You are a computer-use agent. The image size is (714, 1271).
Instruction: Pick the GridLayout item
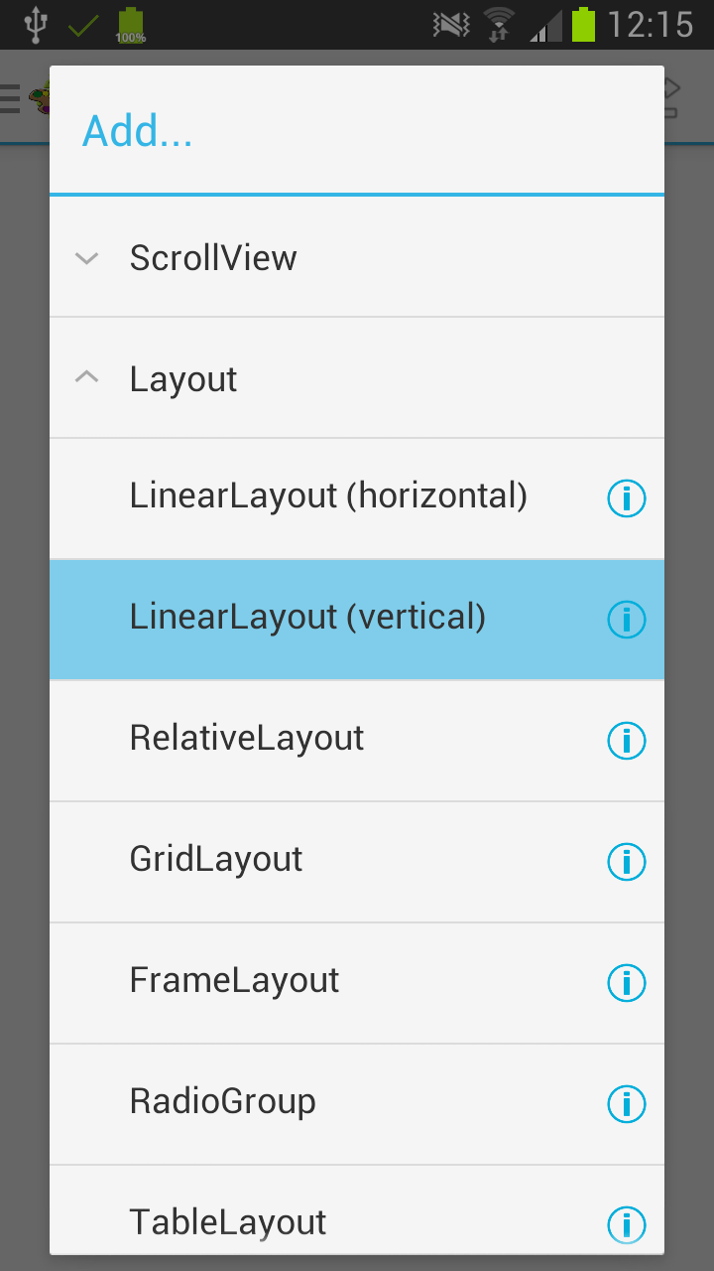click(357, 862)
